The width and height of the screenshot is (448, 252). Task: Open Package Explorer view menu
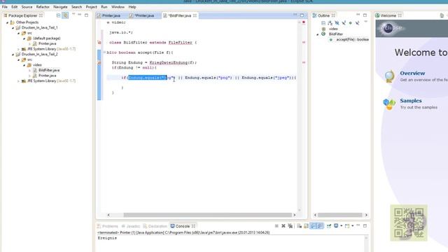click(73, 14)
